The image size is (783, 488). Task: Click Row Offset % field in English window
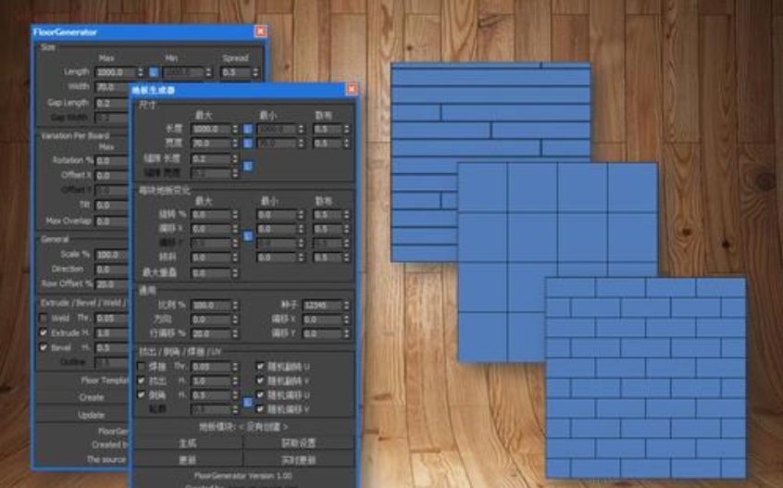(x=112, y=284)
